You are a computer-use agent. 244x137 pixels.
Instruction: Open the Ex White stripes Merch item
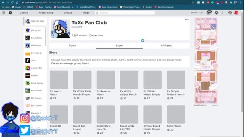(x=129, y=85)
